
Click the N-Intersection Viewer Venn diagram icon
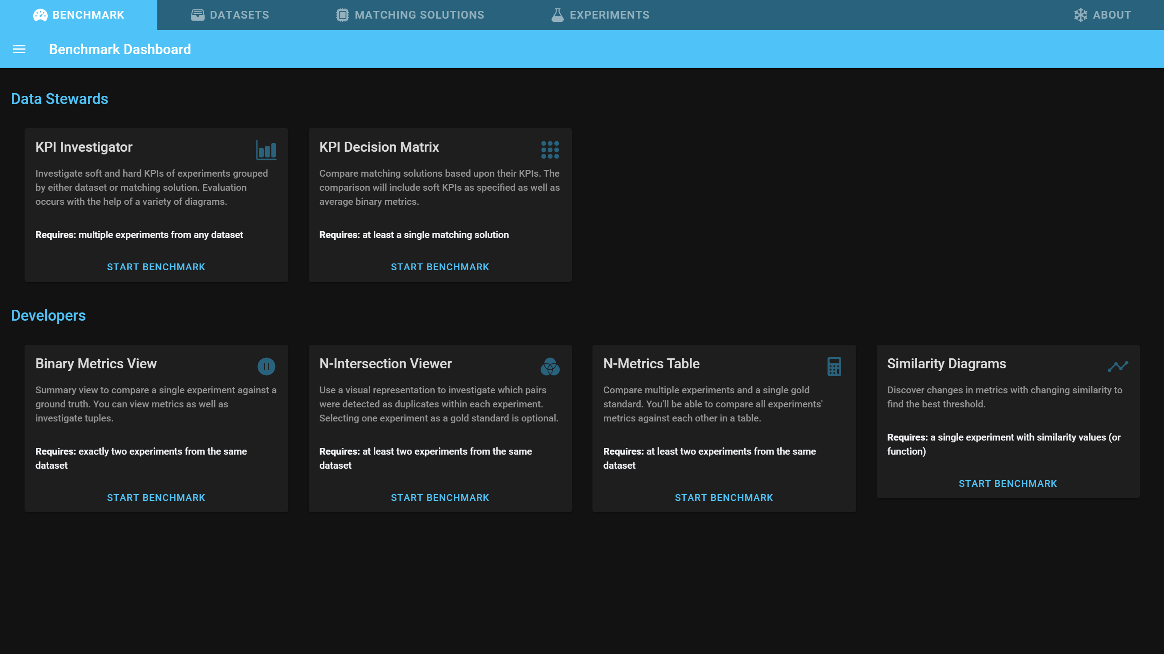(550, 367)
